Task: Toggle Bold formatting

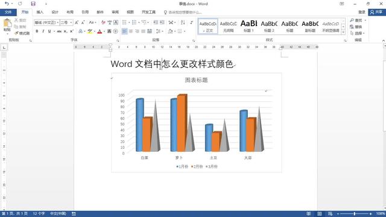Action: coord(37,31)
